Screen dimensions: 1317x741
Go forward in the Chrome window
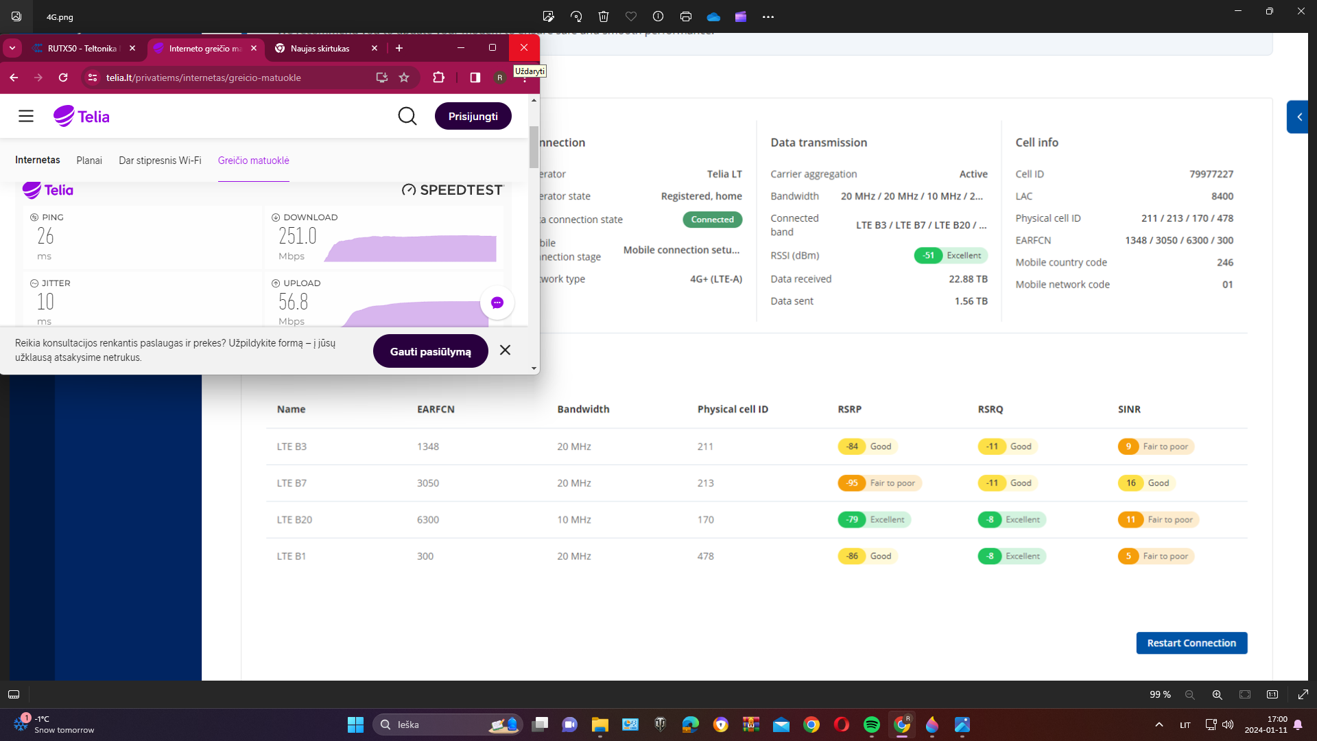point(38,78)
